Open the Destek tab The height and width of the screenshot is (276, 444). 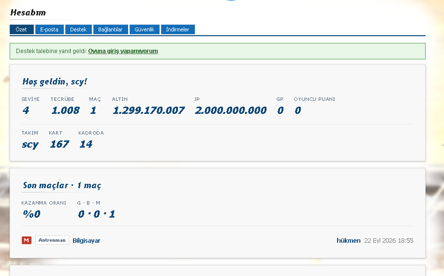coord(78,29)
